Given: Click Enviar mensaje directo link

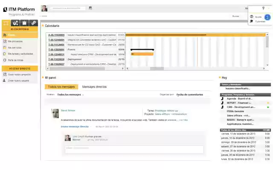Looking at the screenshot, I should [x=75, y=127].
